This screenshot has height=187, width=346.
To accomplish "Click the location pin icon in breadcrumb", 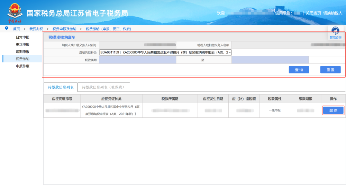I will tap(7, 28).
